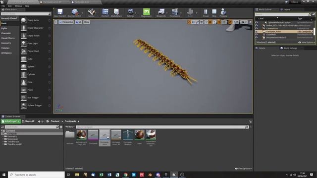This screenshot has height=178, width=317.
Task: Open the File menu
Action: [x=3, y=6]
